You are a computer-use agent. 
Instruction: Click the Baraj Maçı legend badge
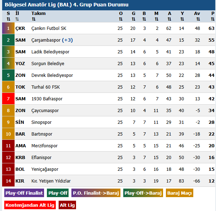pos(179,193)
